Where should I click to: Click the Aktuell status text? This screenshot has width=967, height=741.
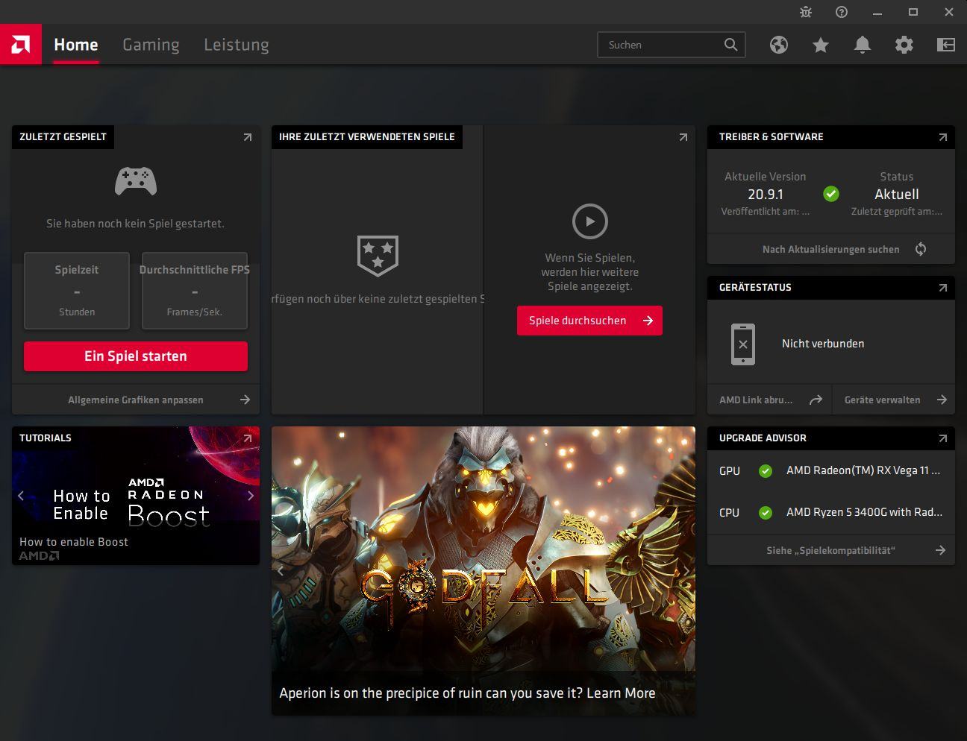(897, 195)
